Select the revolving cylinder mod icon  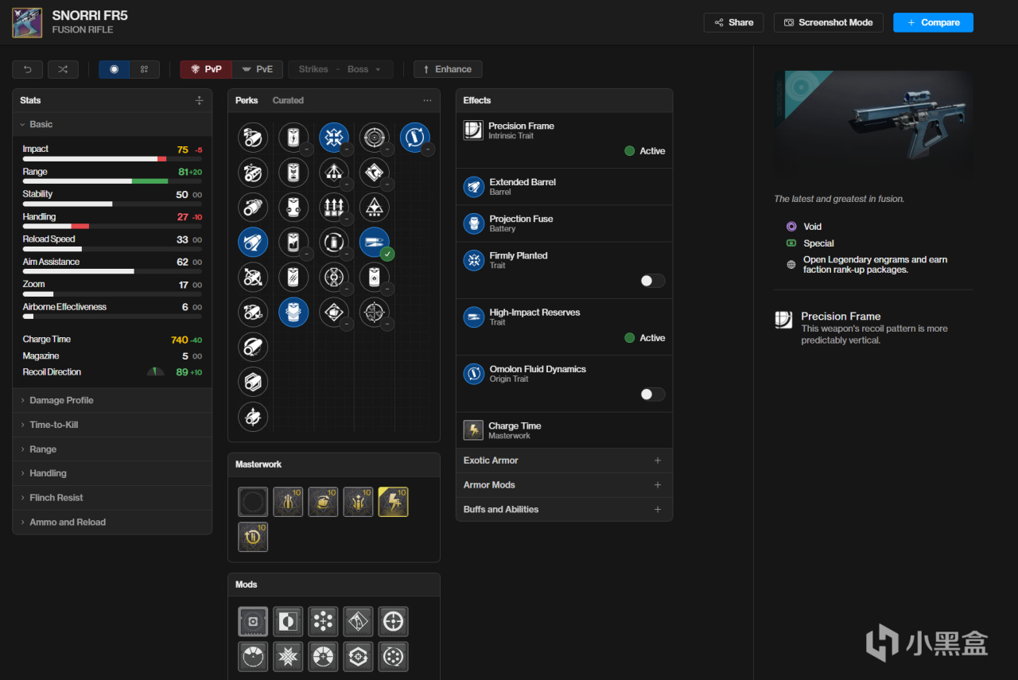click(x=393, y=657)
